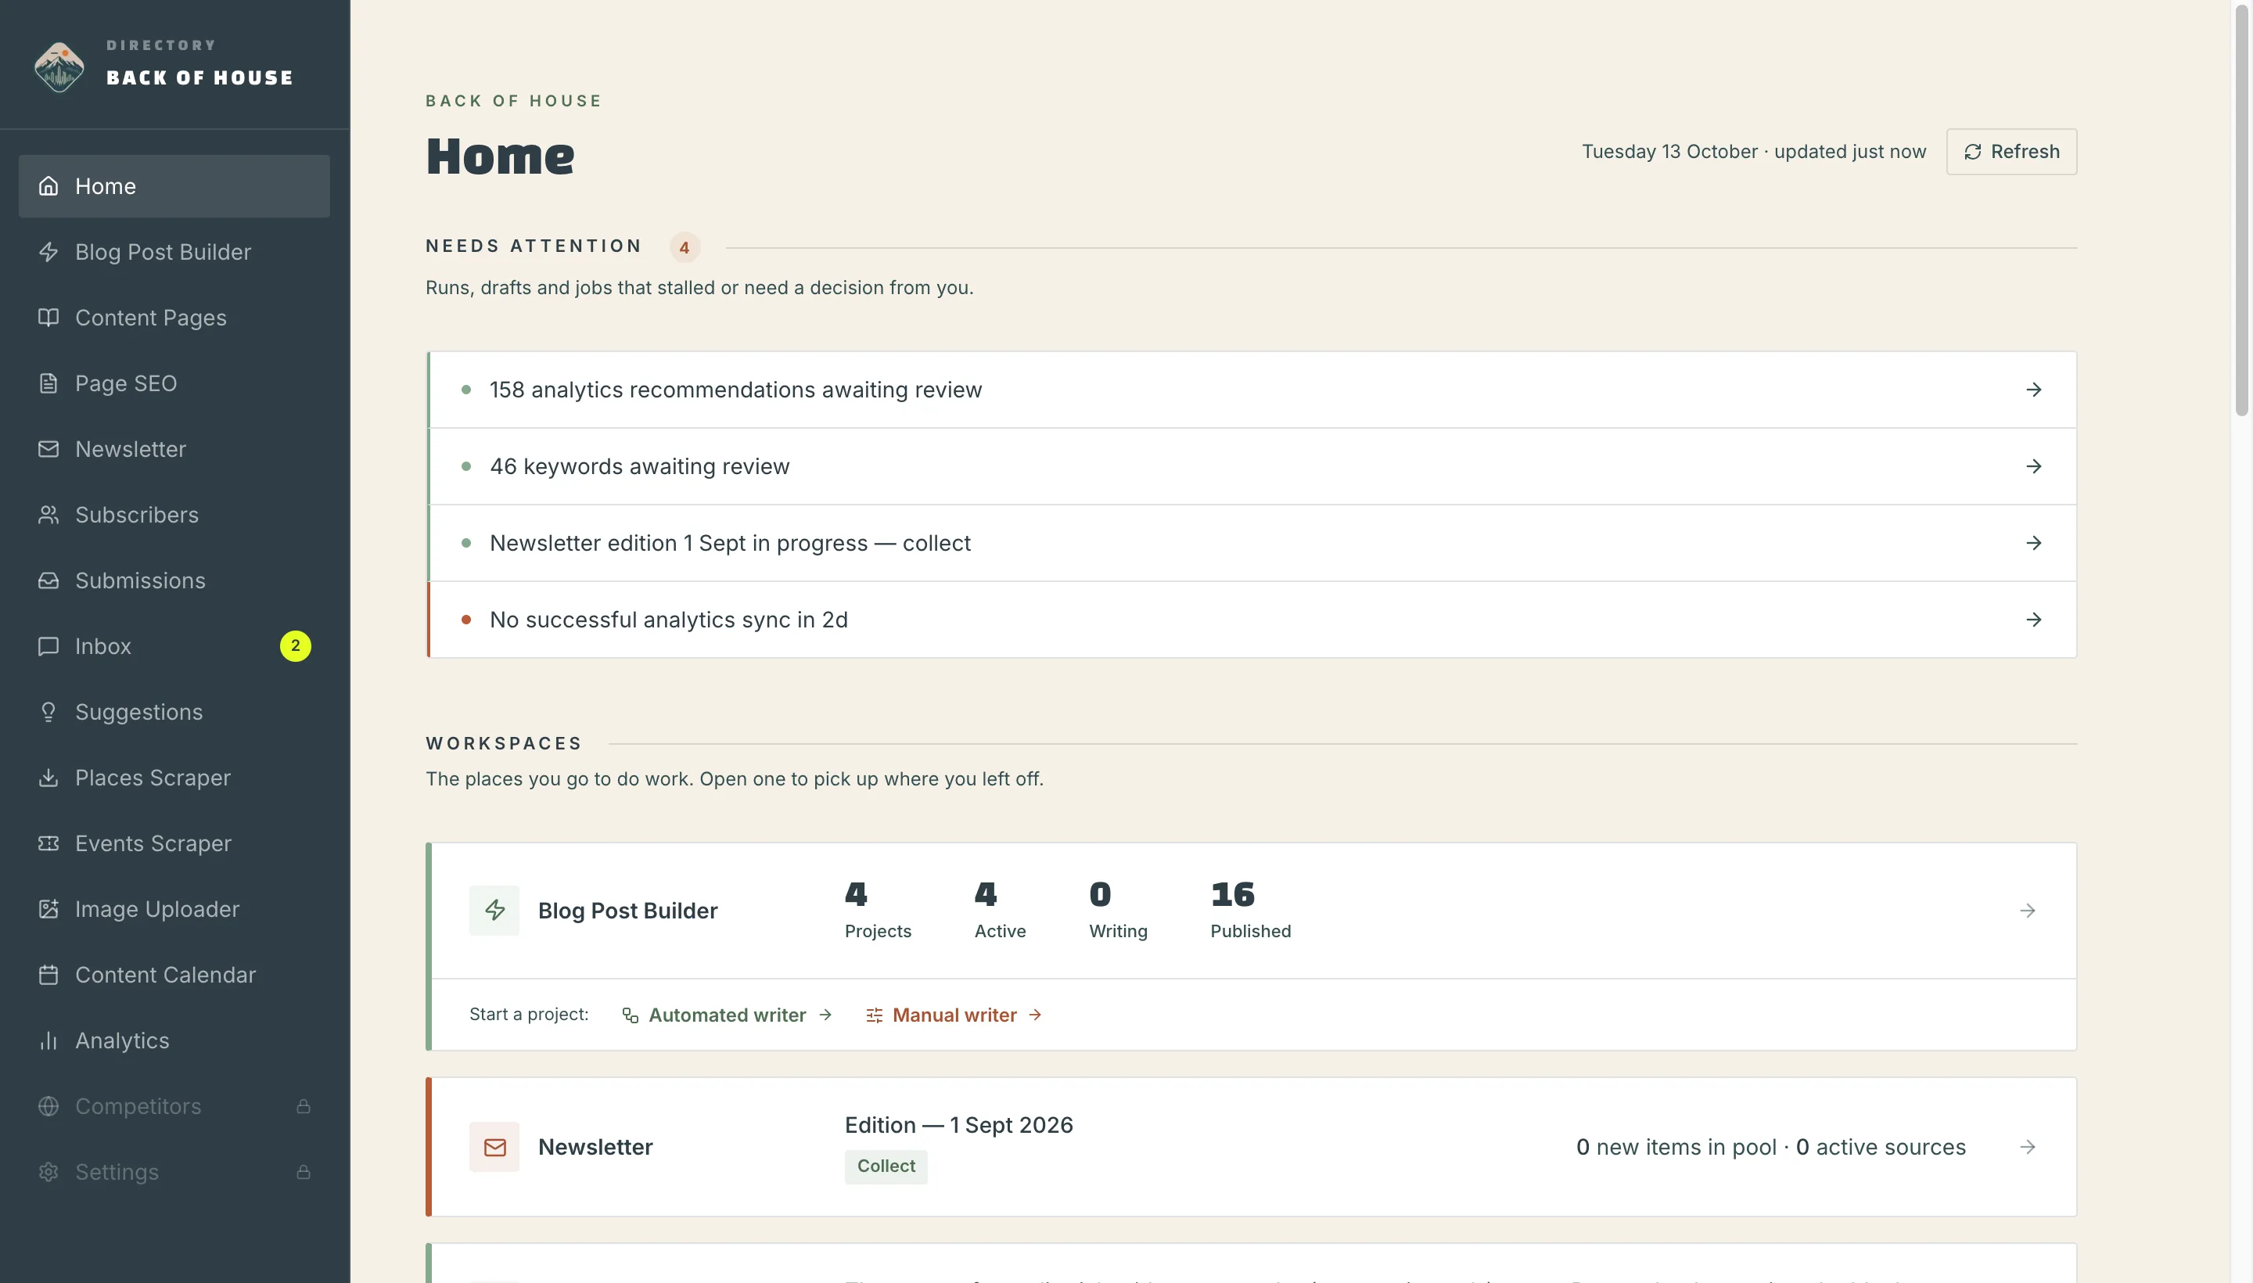Click the arrow on keywords awaiting review row
Screen dimensions: 2253x1283
pyautogui.click(x=2032, y=466)
